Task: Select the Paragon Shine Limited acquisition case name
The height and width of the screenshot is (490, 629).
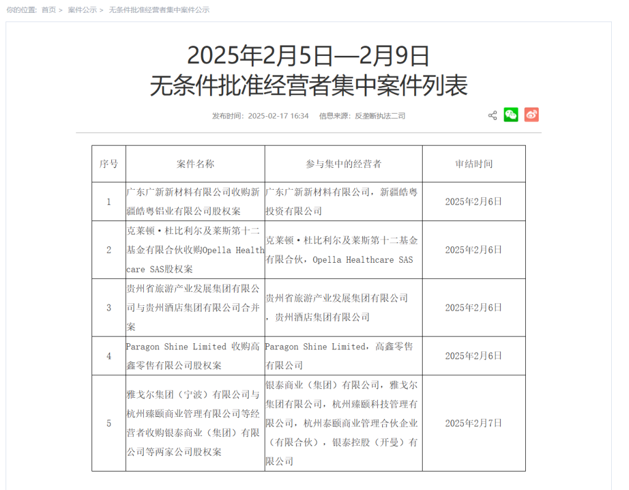Action: (x=193, y=356)
